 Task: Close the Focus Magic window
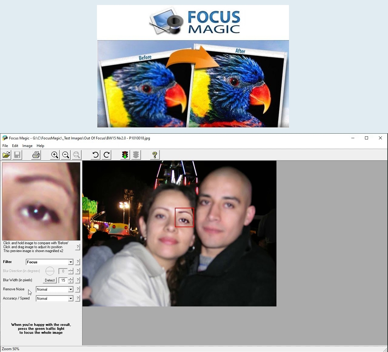[380, 138]
